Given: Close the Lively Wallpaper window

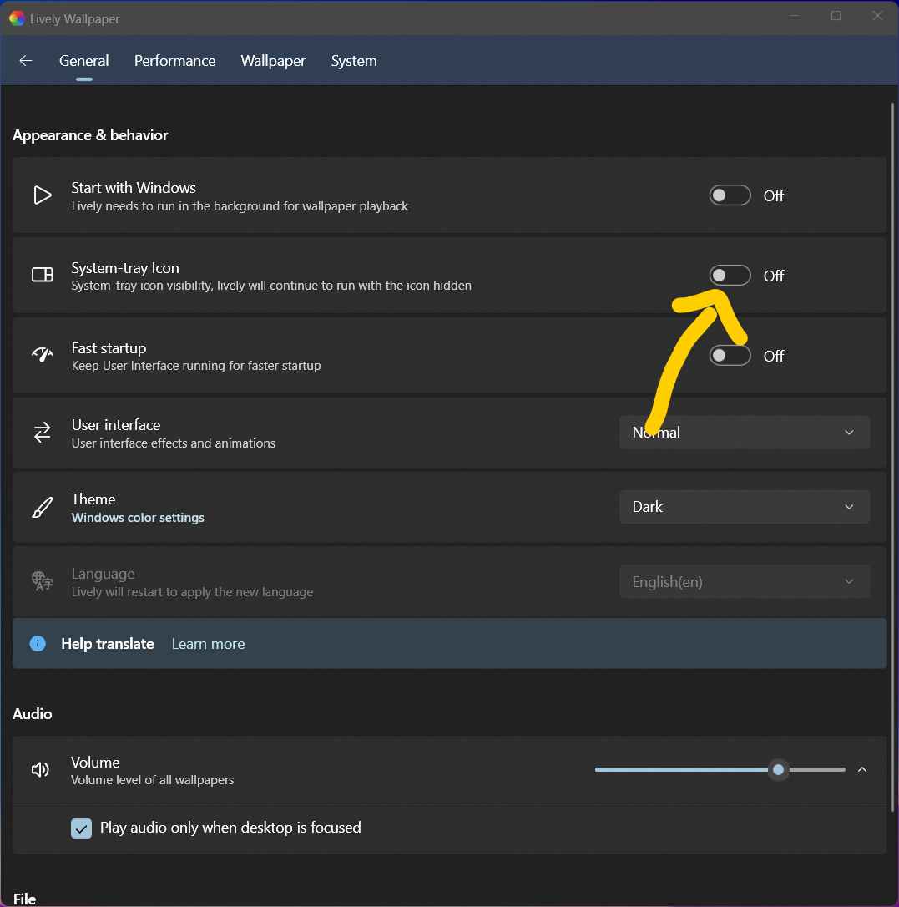Looking at the screenshot, I should click(877, 16).
